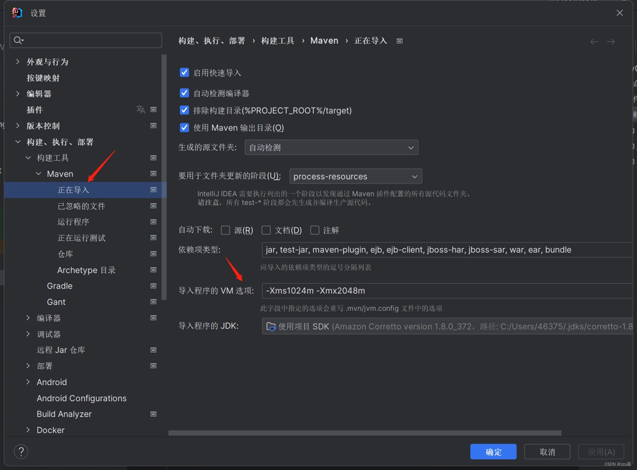
Task: Click the 导入程序的 VM 选项 input field
Action: 447,291
